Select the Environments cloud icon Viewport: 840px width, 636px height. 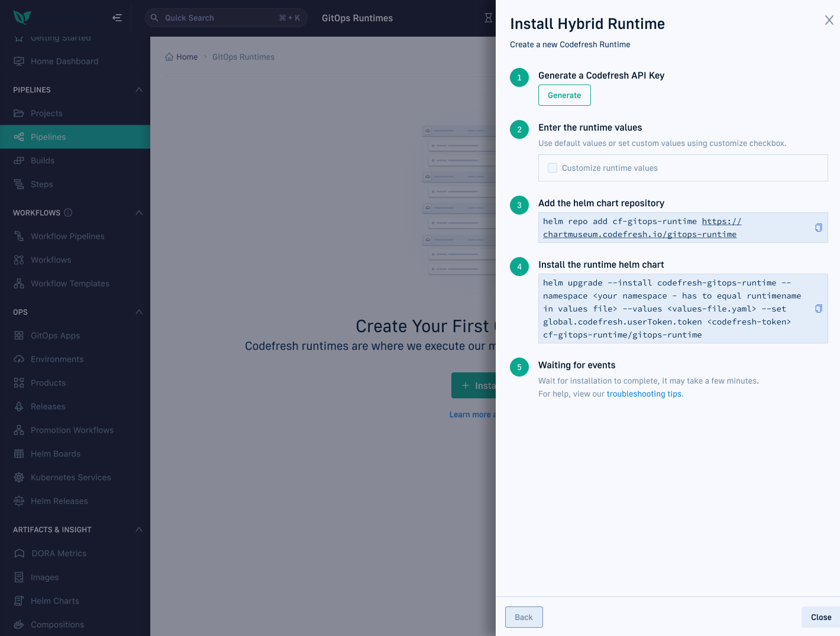[19, 359]
